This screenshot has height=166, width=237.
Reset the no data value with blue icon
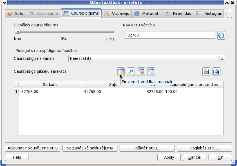pyautogui.click(x=221, y=35)
